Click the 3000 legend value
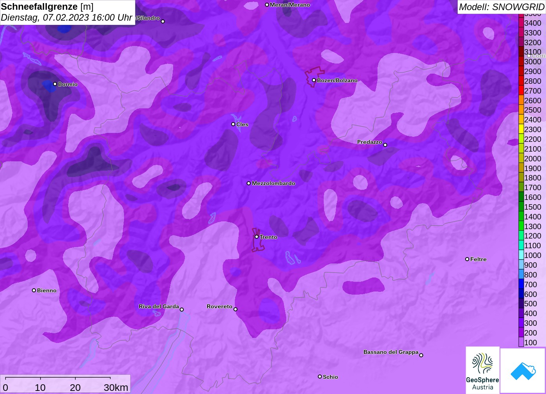 533,62
